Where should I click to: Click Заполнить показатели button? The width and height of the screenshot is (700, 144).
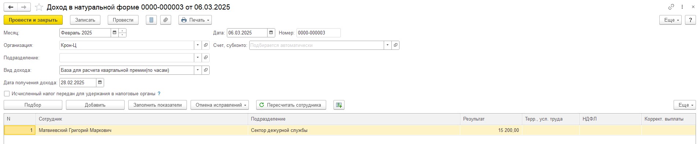[158, 105]
